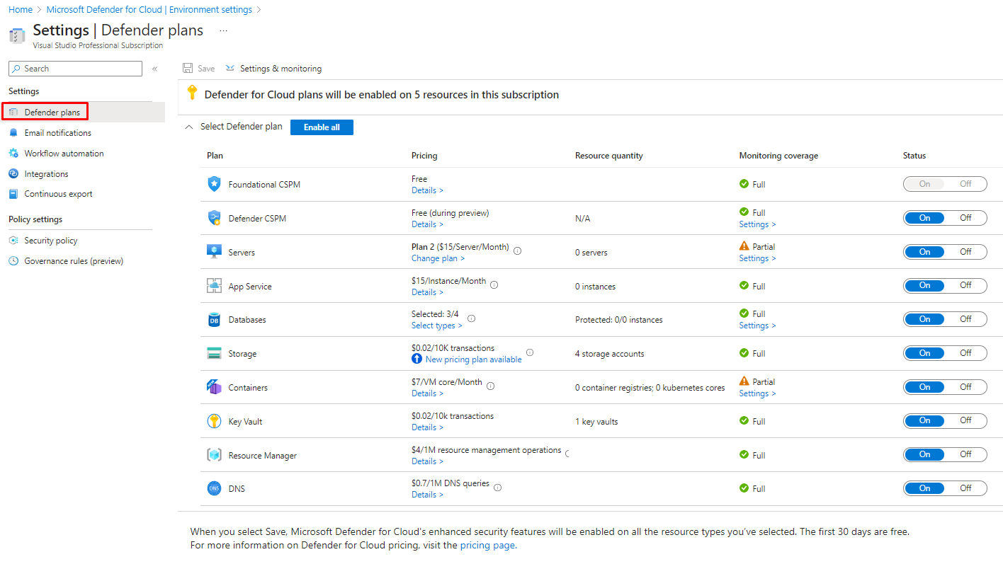
Task: Click the DNS plan icon
Action: pos(214,488)
